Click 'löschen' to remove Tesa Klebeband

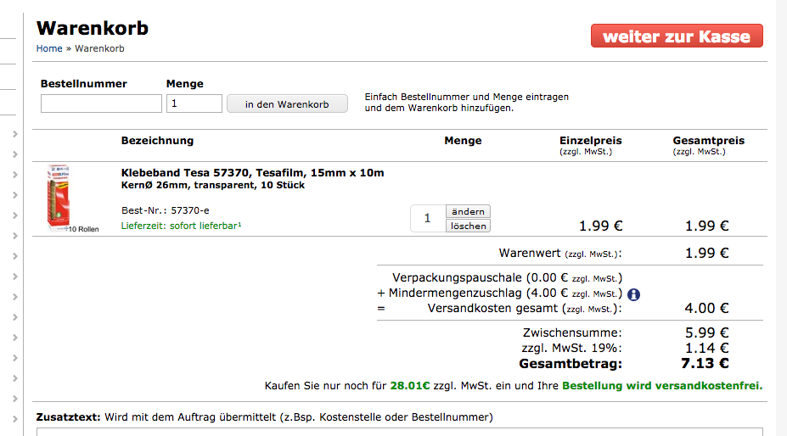tap(468, 226)
